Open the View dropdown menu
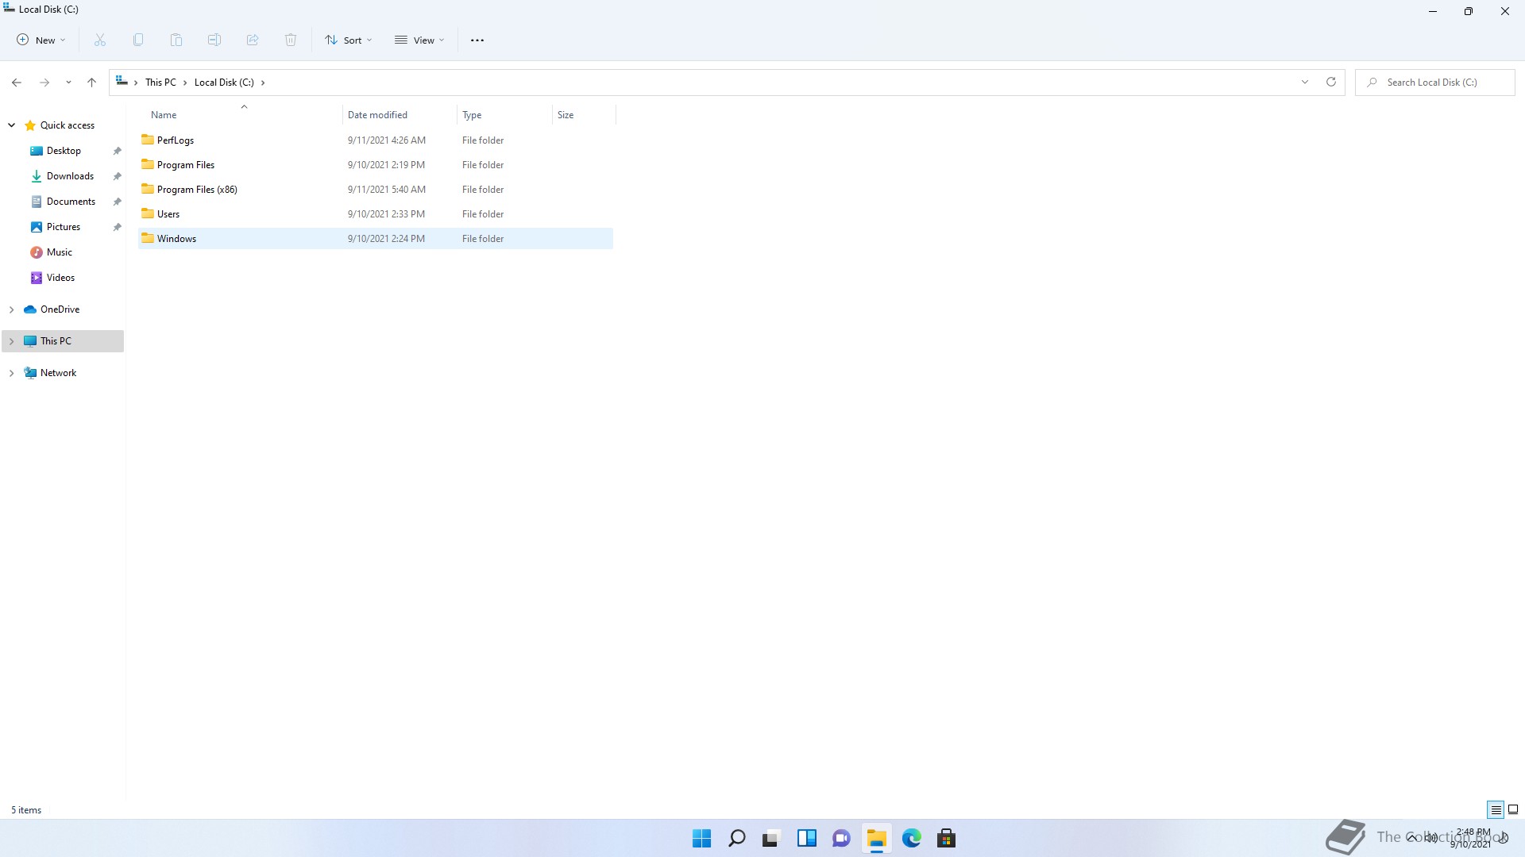Screen dimensions: 1525x857 [419, 40]
